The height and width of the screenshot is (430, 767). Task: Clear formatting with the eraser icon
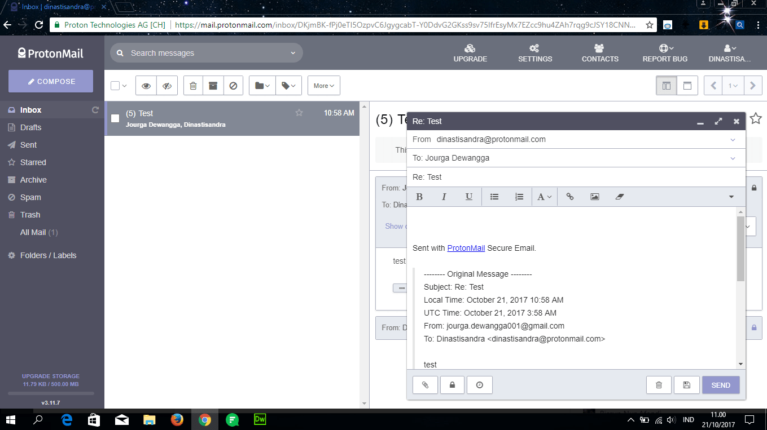pyautogui.click(x=620, y=197)
